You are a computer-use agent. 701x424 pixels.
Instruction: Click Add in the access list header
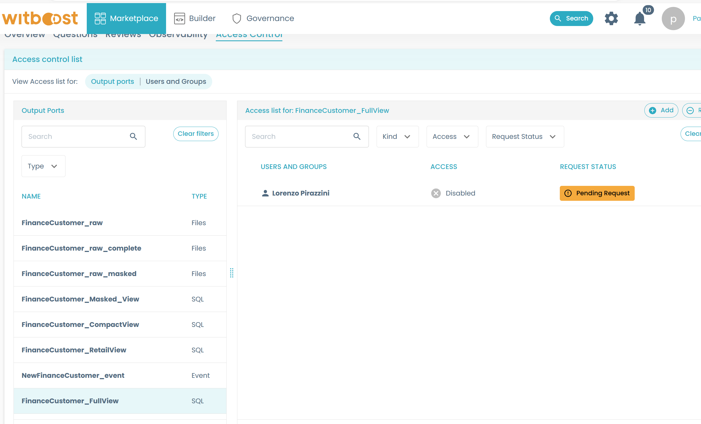pos(661,110)
